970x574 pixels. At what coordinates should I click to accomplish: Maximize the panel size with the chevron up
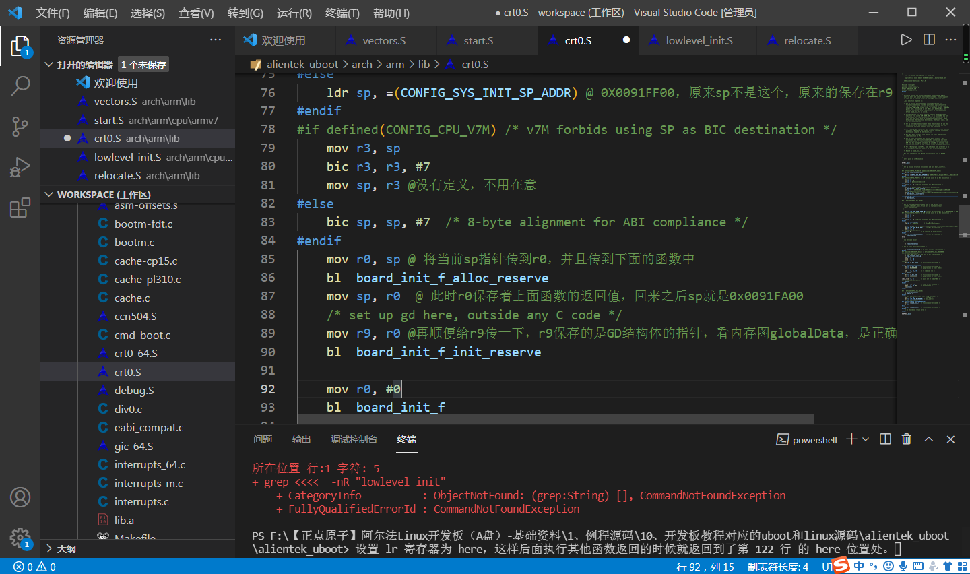click(x=928, y=439)
